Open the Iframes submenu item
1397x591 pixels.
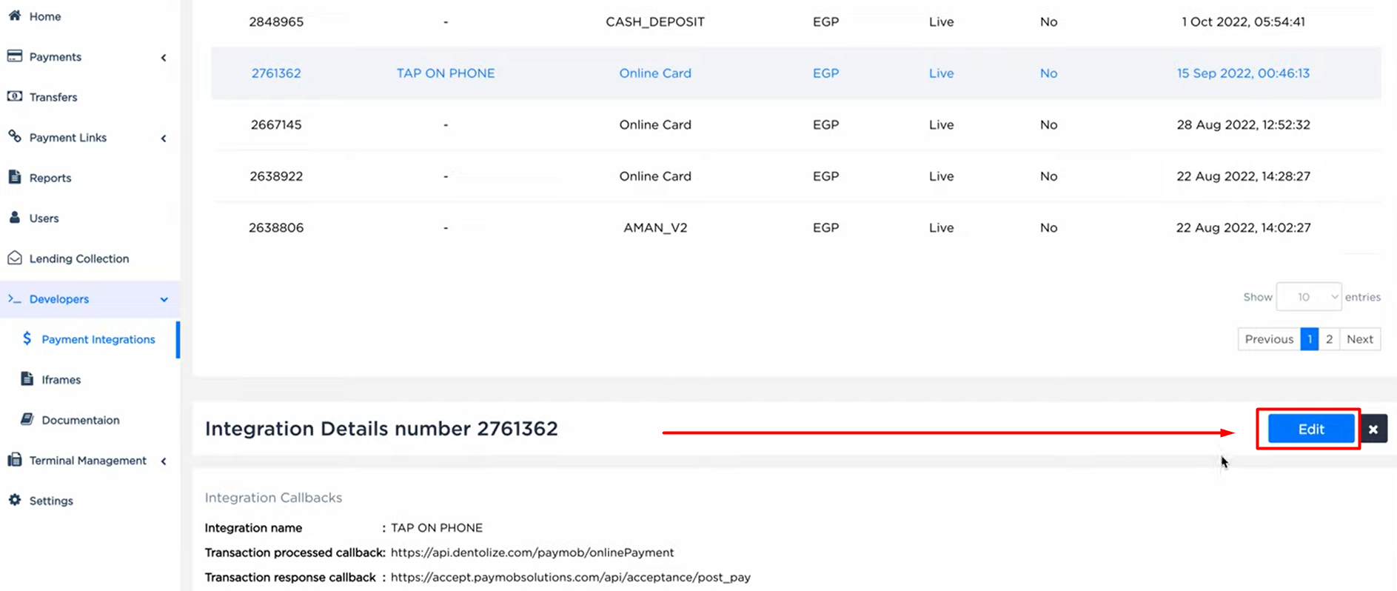(x=61, y=379)
